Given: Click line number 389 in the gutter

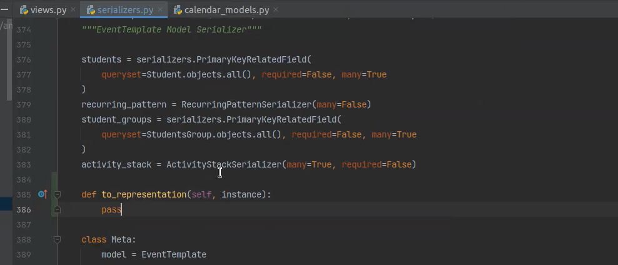Looking at the screenshot, I should pos(24,254).
